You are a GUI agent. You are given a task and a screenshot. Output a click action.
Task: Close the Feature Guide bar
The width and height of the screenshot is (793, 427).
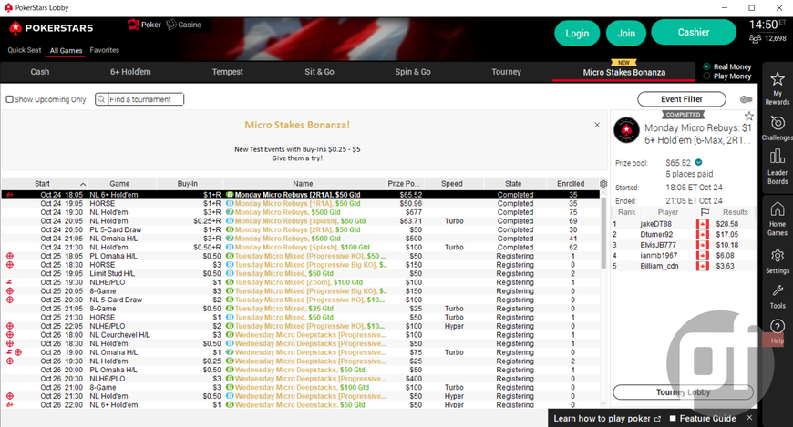pyautogui.click(x=749, y=418)
